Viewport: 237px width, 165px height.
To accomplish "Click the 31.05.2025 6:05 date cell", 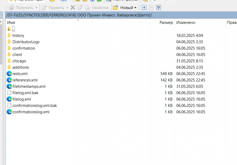I will pyautogui.click(x=190, y=86).
